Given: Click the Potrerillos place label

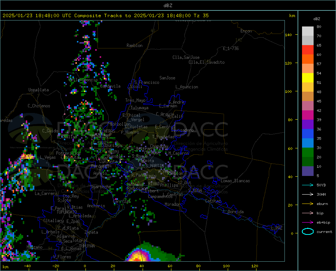Looking at the screenshot, I should (x=68, y=153).
